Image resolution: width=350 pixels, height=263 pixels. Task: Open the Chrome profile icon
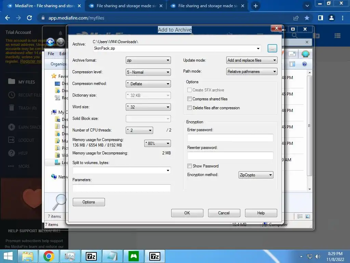pyautogui.click(x=332, y=18)
